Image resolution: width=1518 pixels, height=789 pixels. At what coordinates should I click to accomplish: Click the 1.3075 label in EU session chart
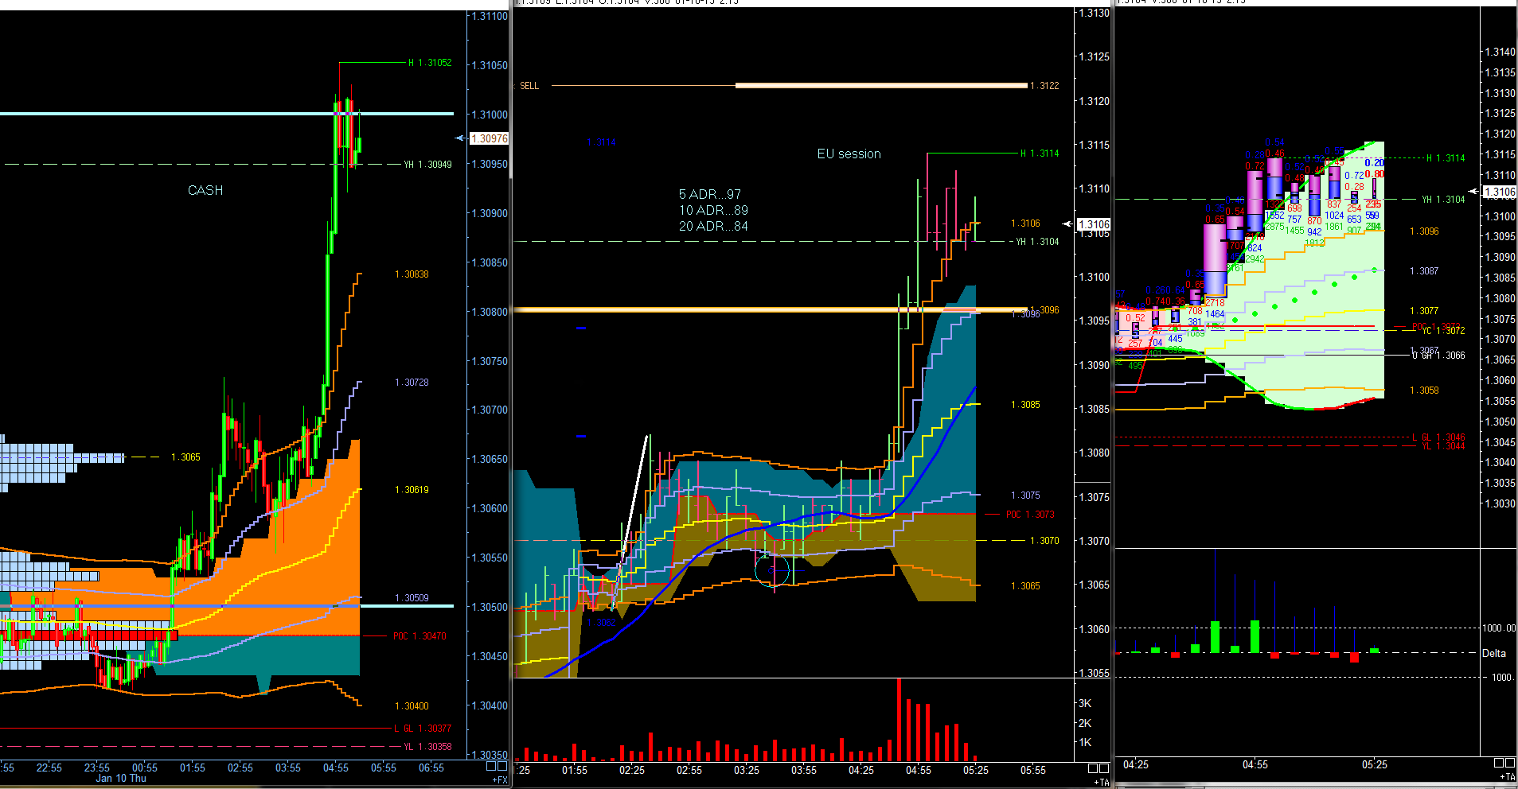click(x=1025, y=496)
